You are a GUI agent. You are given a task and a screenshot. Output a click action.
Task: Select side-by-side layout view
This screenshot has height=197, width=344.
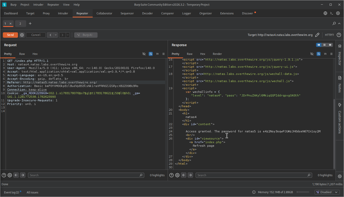click(319, 45)
